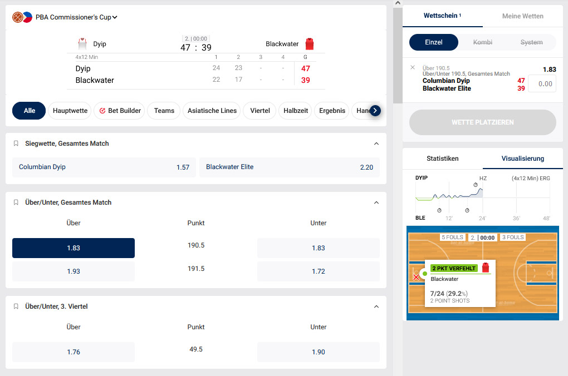The width and height of the screenshot is (568, 376).
Task: Select Unter 190.5 odds 1.83
Action: 319,248
